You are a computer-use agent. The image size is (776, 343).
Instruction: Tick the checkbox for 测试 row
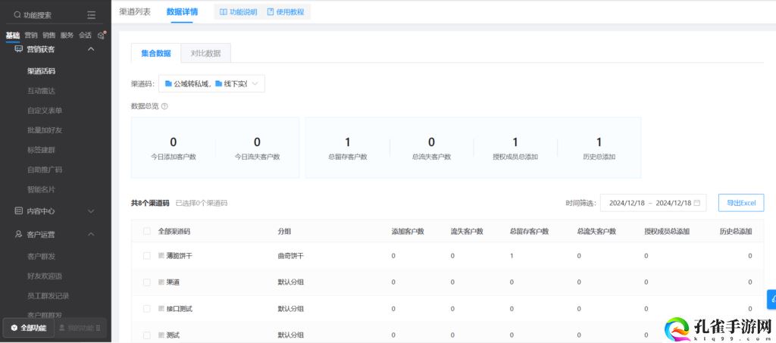146,335
